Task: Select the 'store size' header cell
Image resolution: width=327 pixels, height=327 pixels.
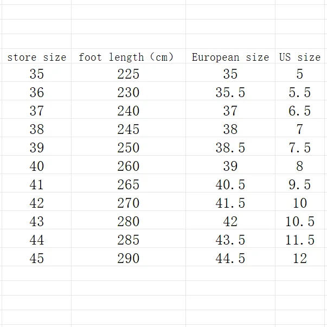Action: pyautogui.click(x=36, y=57)
